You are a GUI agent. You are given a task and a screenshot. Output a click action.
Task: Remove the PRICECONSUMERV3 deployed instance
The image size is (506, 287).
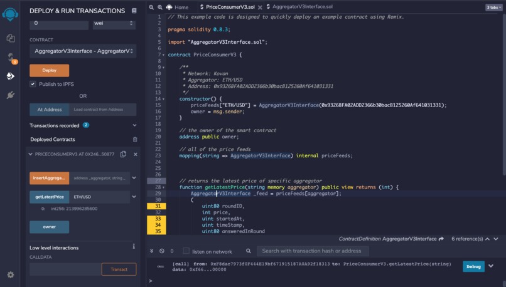(135, 154)
